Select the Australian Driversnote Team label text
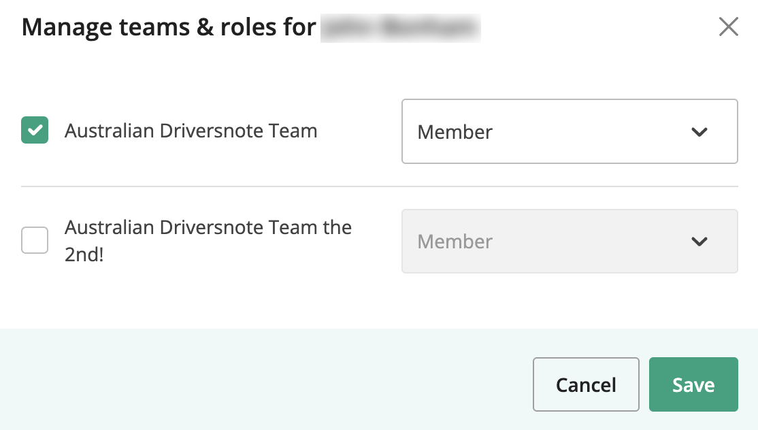Viewport: 758px width, 430px height. coord(191,131)
